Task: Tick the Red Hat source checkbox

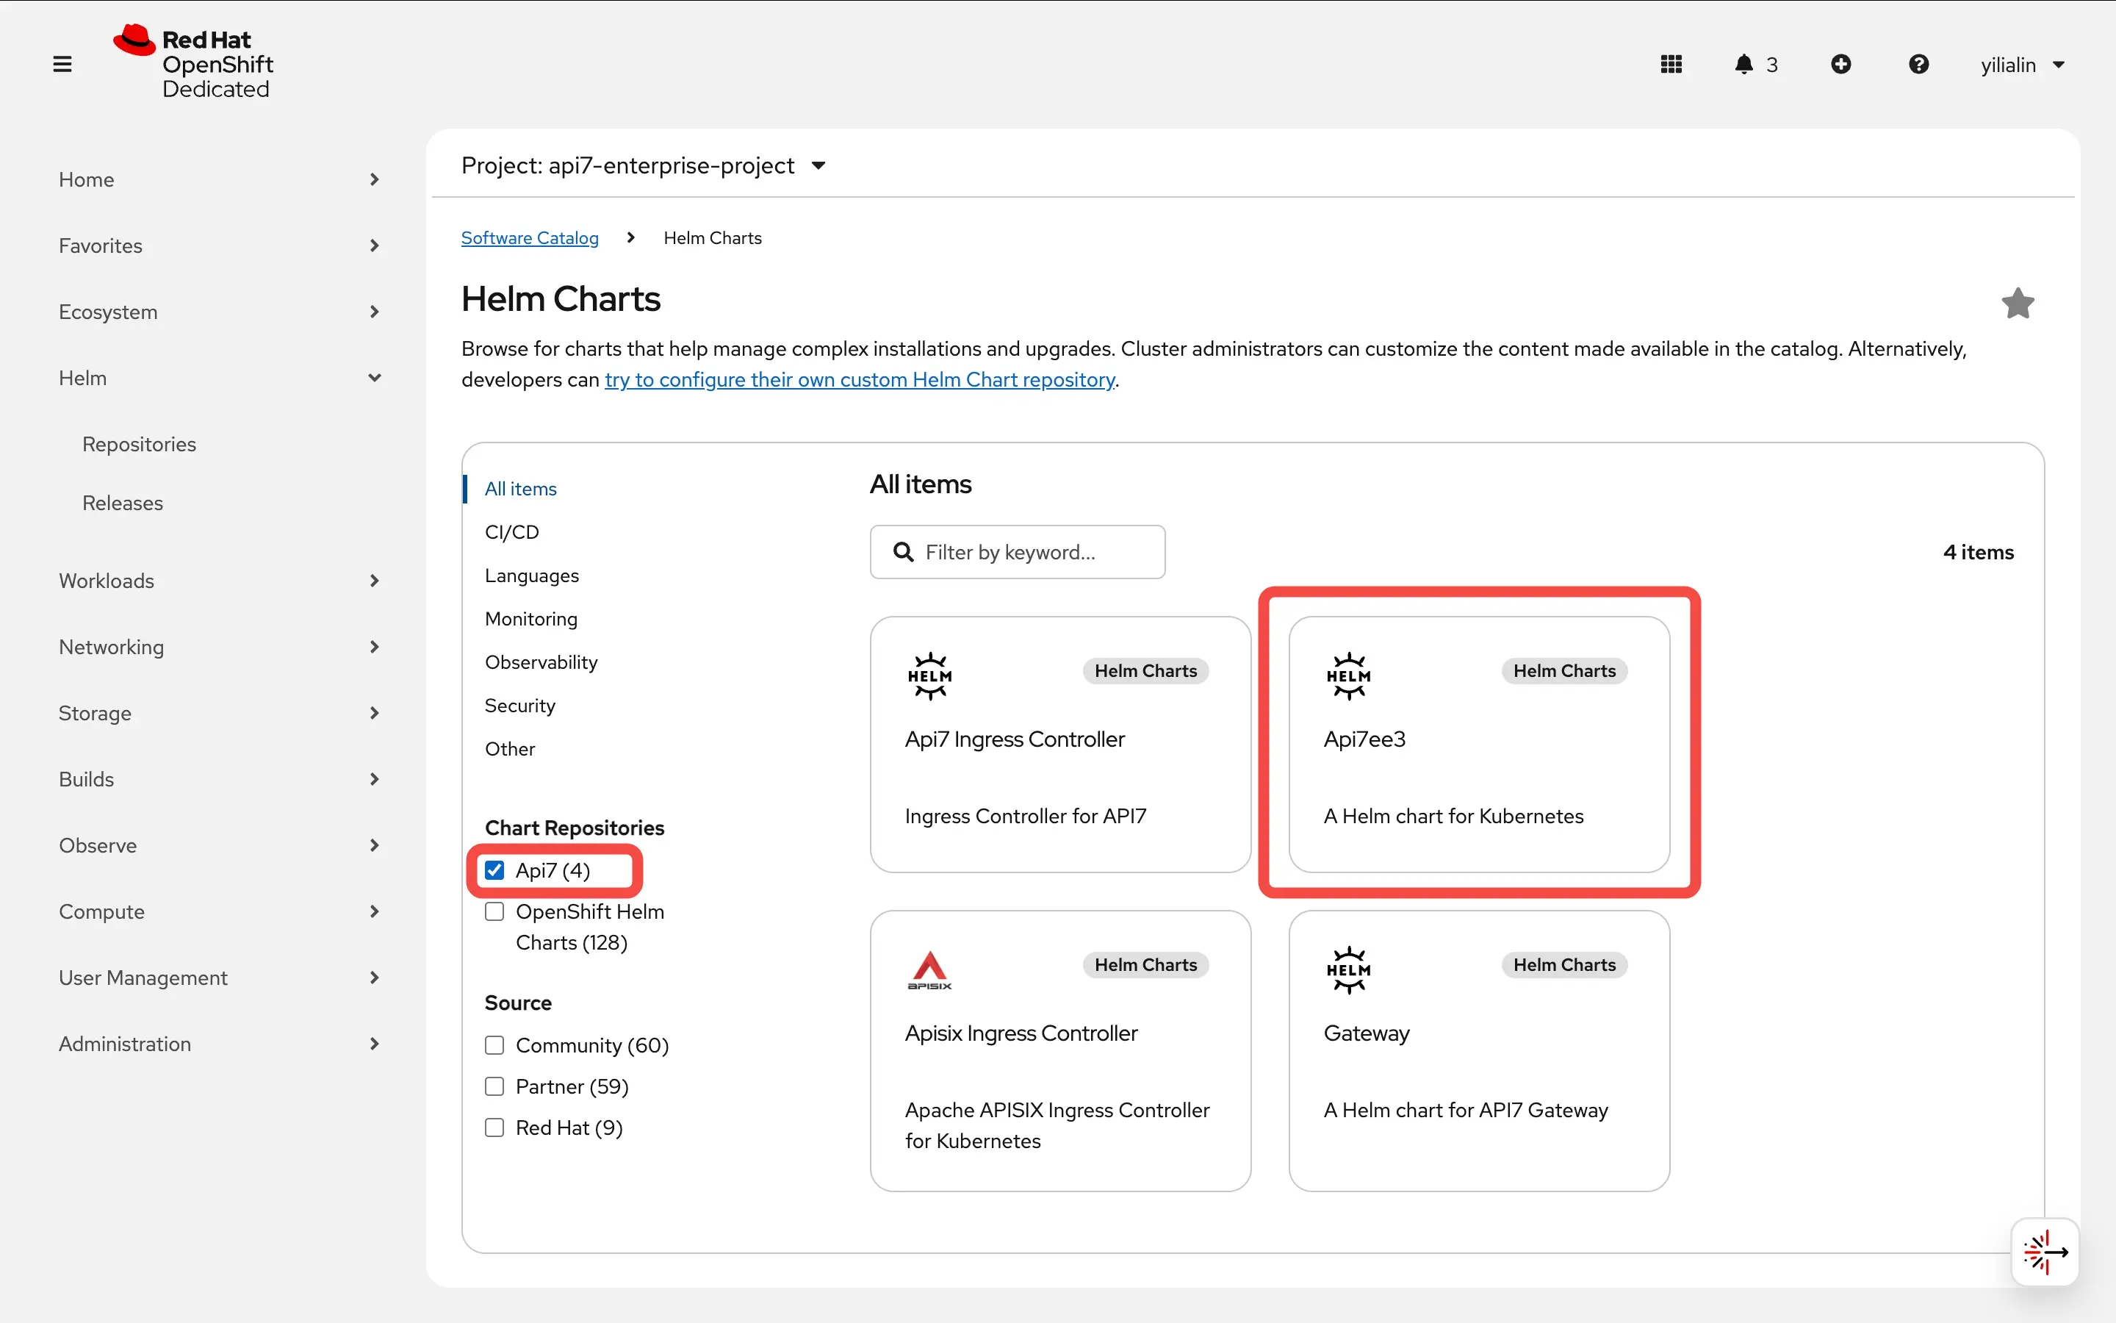Action: pos(495,1127)
